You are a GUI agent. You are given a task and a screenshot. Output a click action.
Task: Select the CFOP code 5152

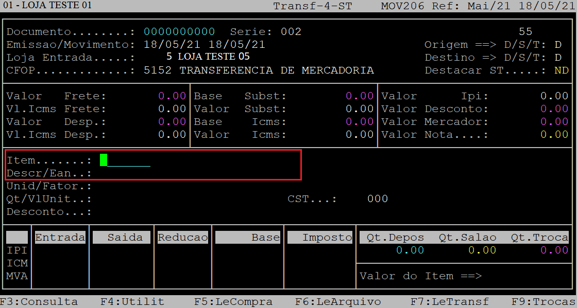(x=158, y=70)
